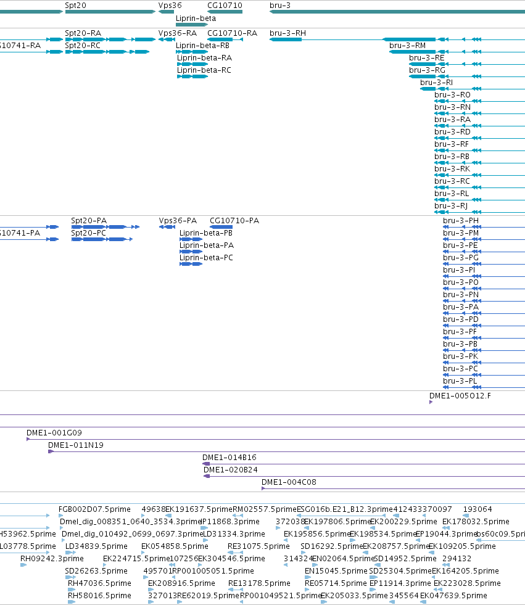Select protein Liprin-beta-PB
This screenshot has width=525, height=605.
[x=206, y=233]
